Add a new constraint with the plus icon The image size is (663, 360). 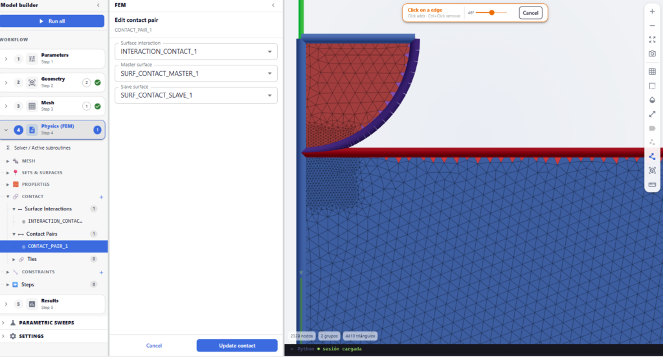[101, 273]
